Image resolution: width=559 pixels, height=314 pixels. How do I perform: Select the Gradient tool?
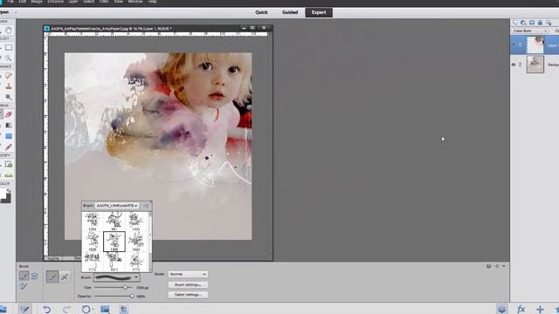pos(9,126)
